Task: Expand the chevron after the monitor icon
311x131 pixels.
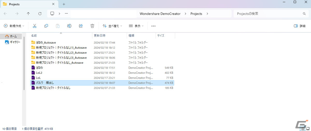Action: click(59, 14)
